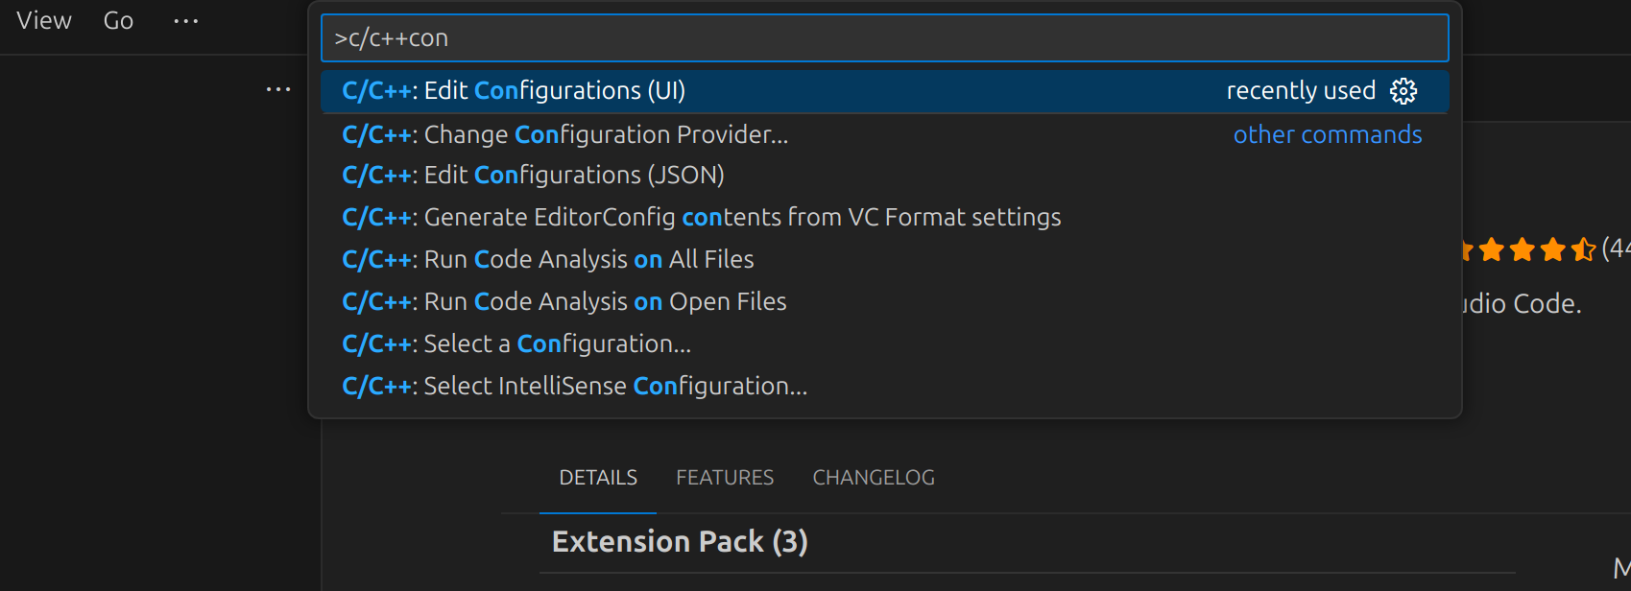Click the half-filled star in extension rating
The image size is (1631, 591).
coord(1581,249)
